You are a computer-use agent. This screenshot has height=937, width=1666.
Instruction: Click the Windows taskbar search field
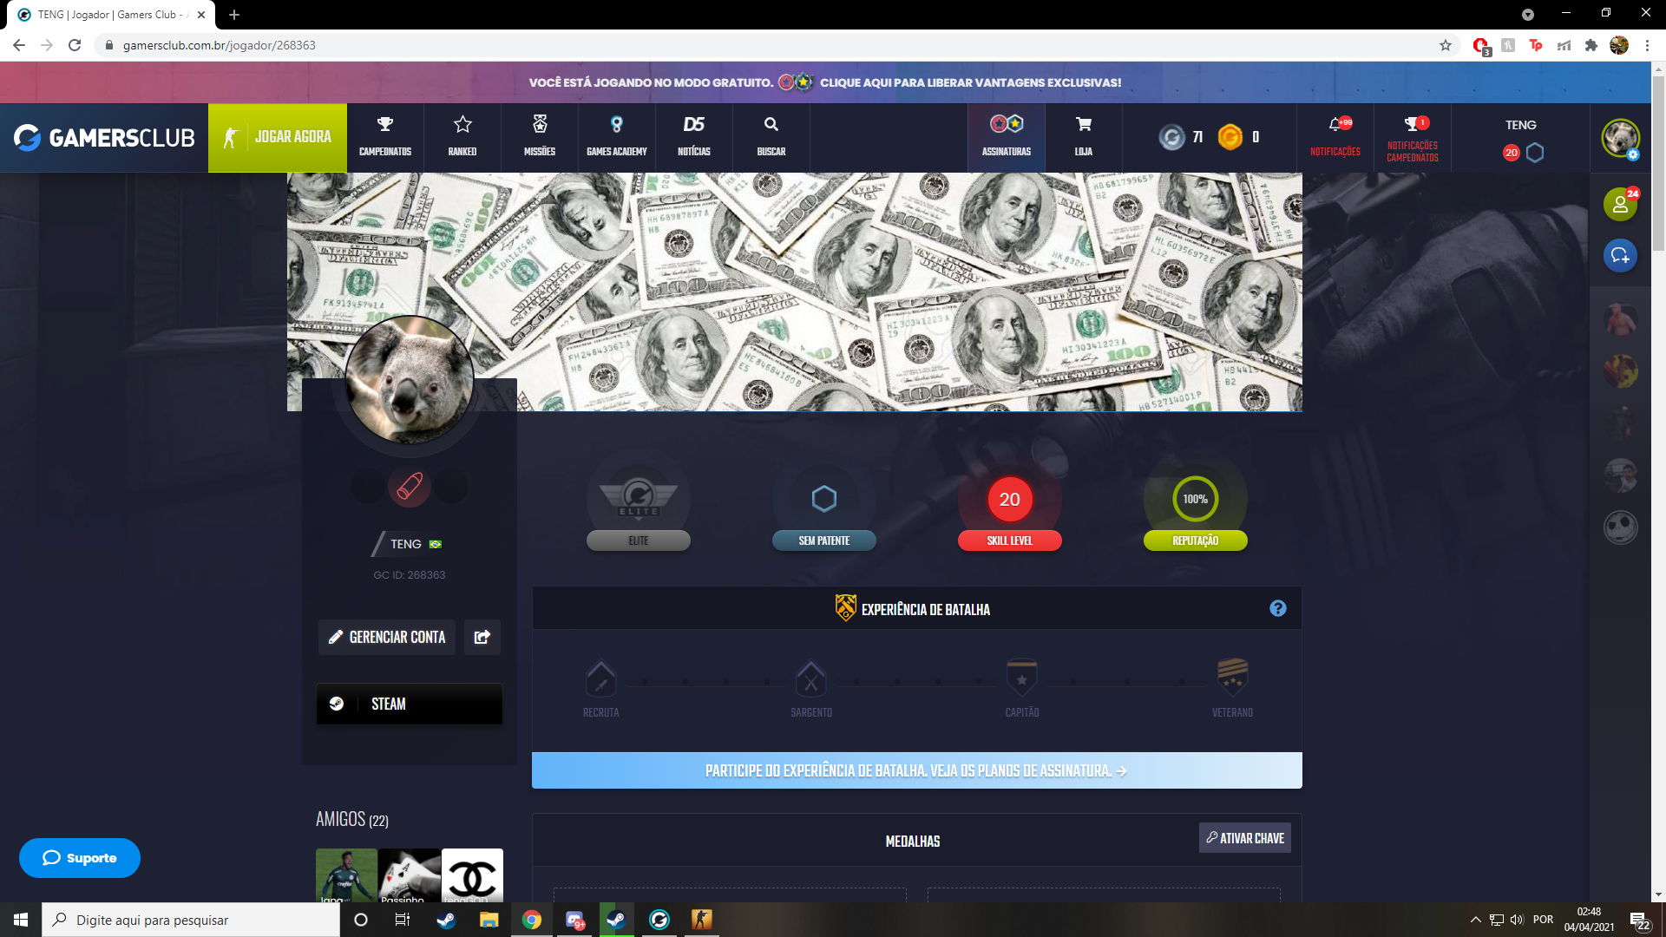(191, 920)
